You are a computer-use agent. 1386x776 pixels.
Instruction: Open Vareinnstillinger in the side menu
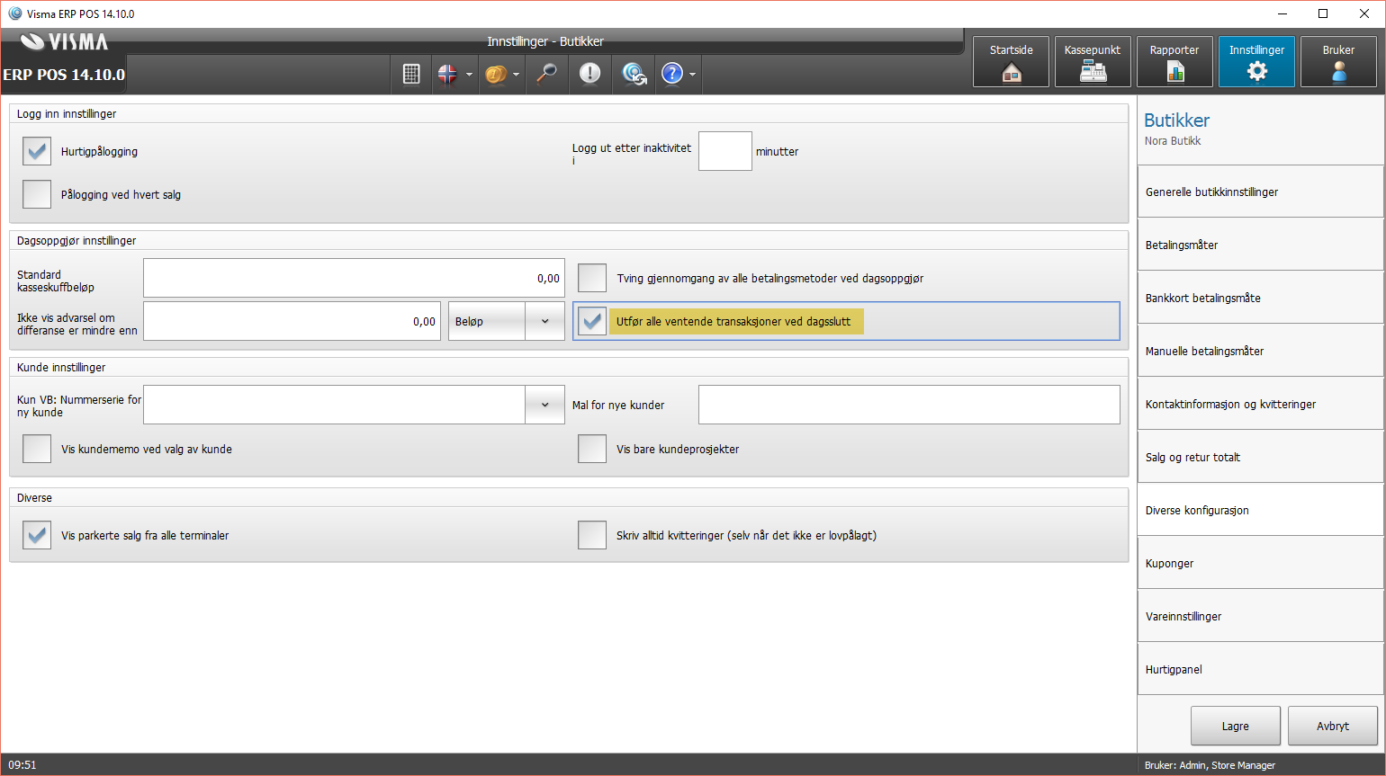point(1260,616)
